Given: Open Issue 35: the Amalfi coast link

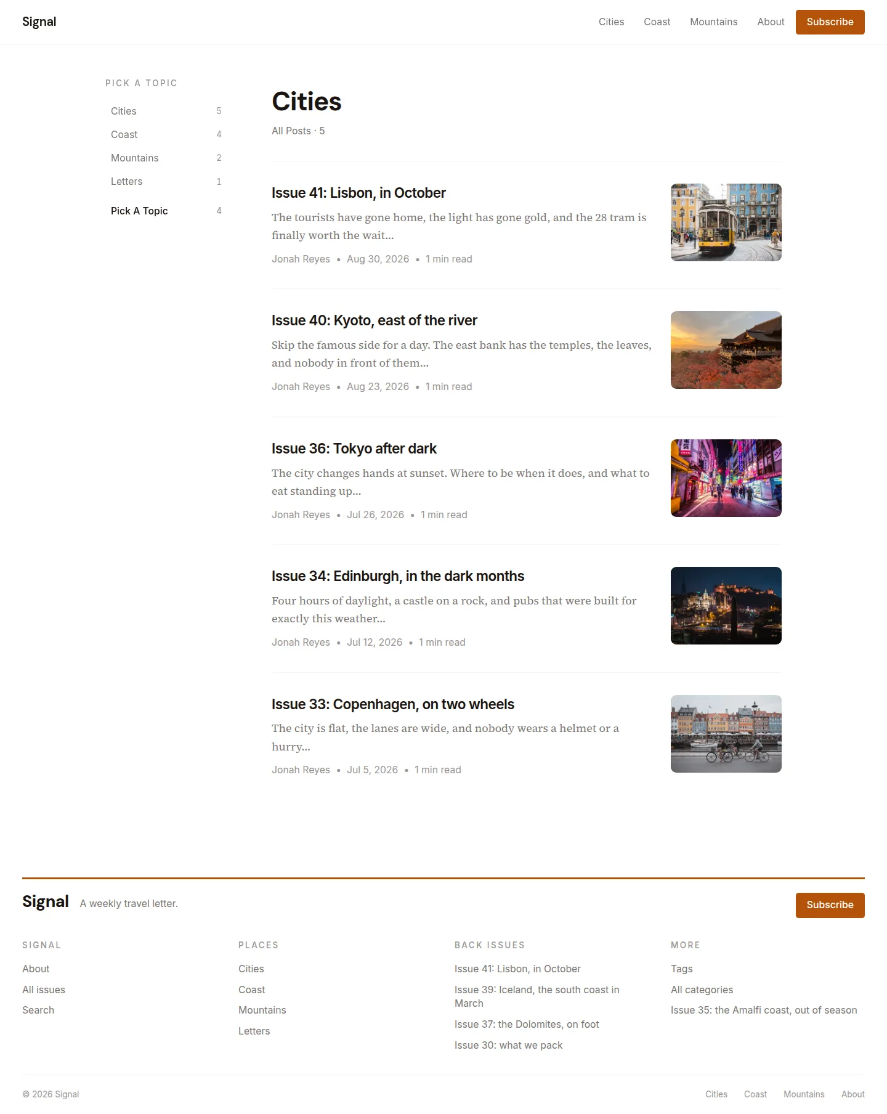Looking at the screenshot, I should pyautogui.click(x=764, y=1010).
